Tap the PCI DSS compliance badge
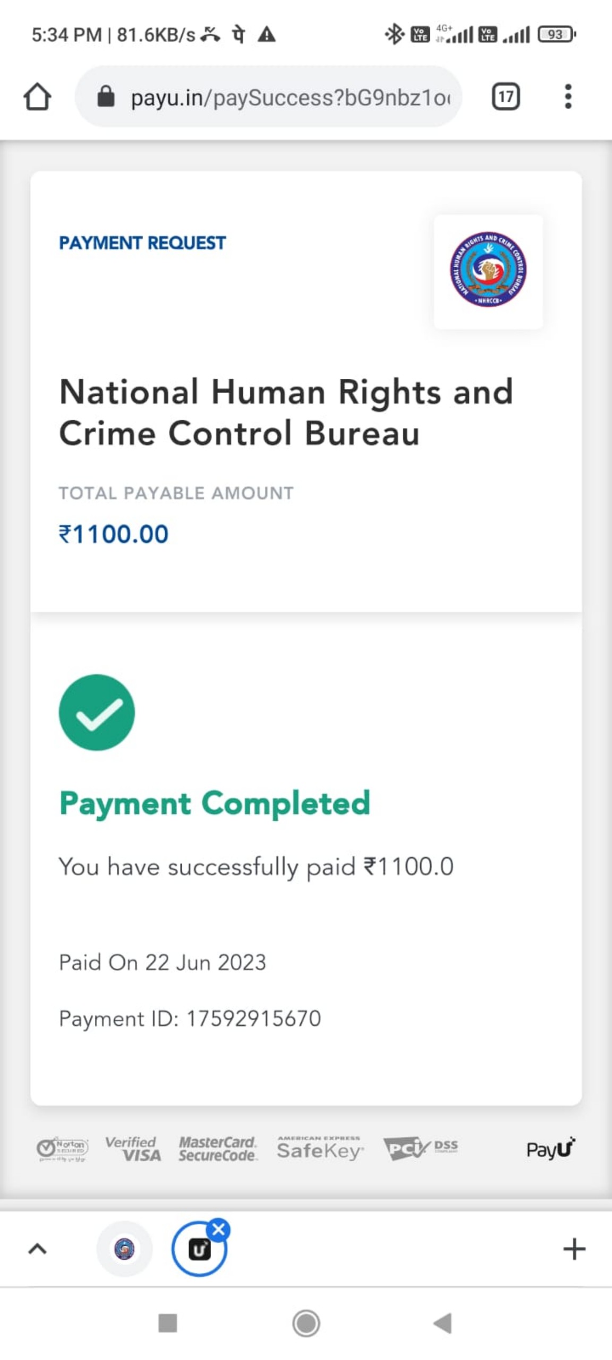612x1360 pixels. tap(420, 1149)
